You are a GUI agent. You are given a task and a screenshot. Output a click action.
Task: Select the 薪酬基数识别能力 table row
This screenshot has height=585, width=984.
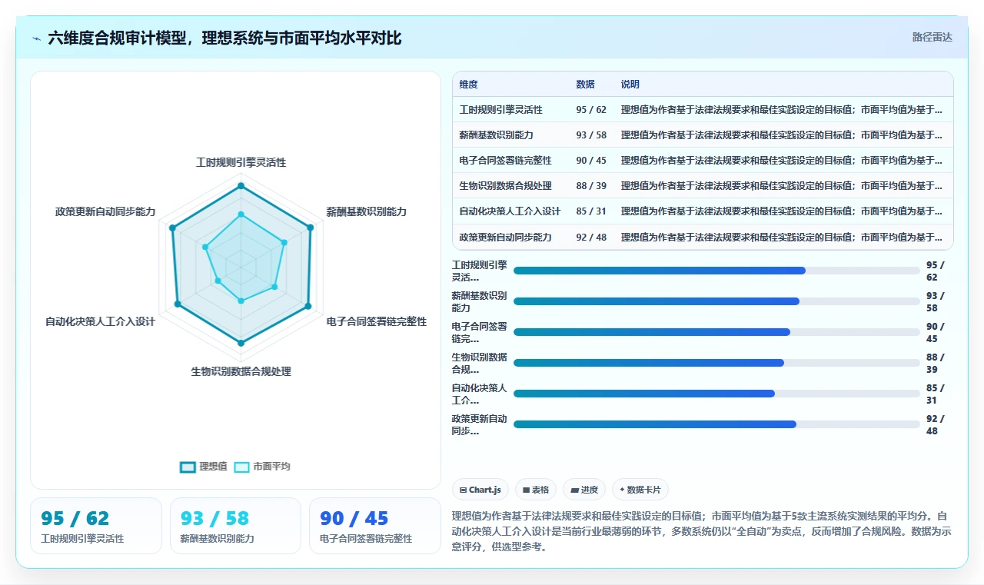click(703, 135)
